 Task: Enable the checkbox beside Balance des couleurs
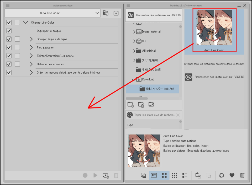(x=17, y=64)
